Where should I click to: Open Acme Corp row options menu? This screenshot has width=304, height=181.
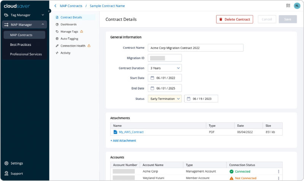coord(278,172)
